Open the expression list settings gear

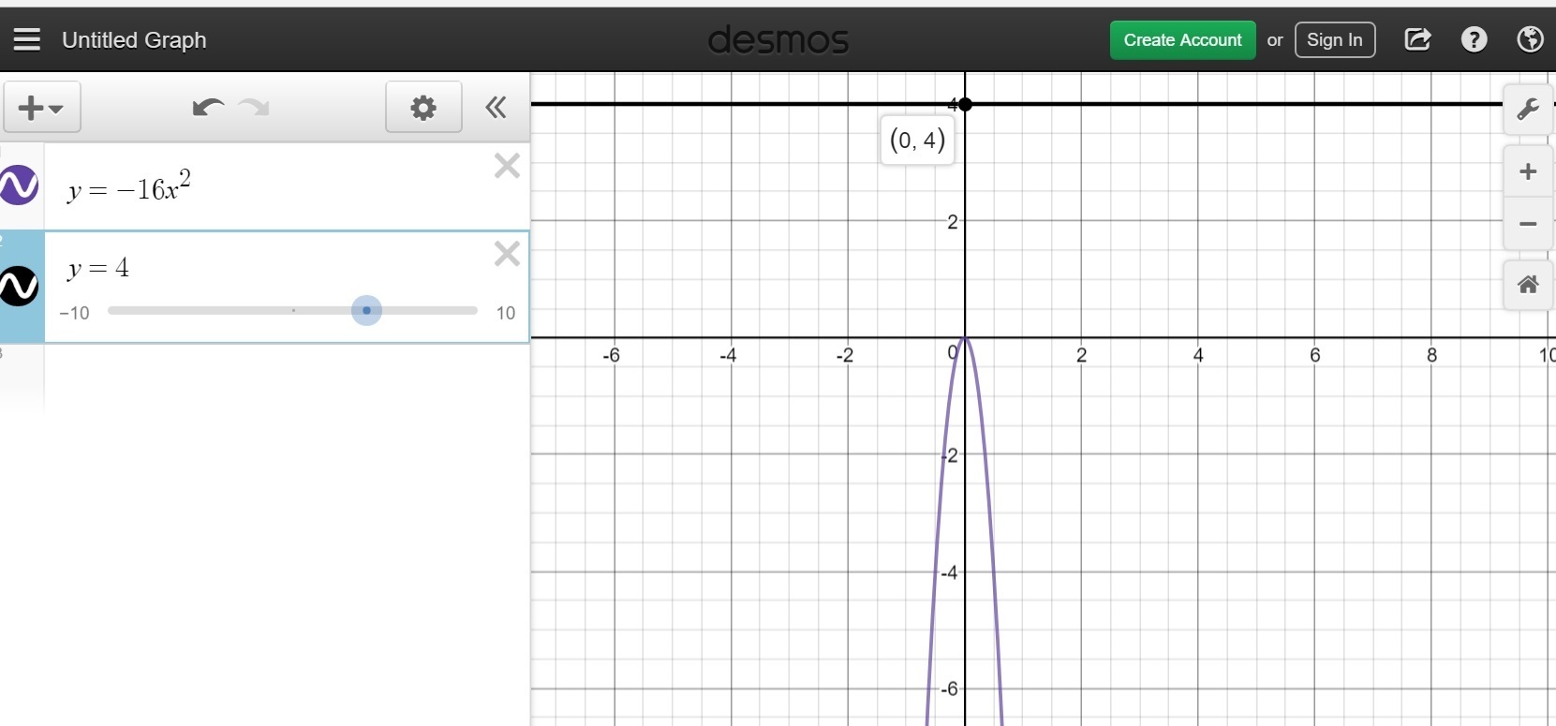tap(423, 108)
